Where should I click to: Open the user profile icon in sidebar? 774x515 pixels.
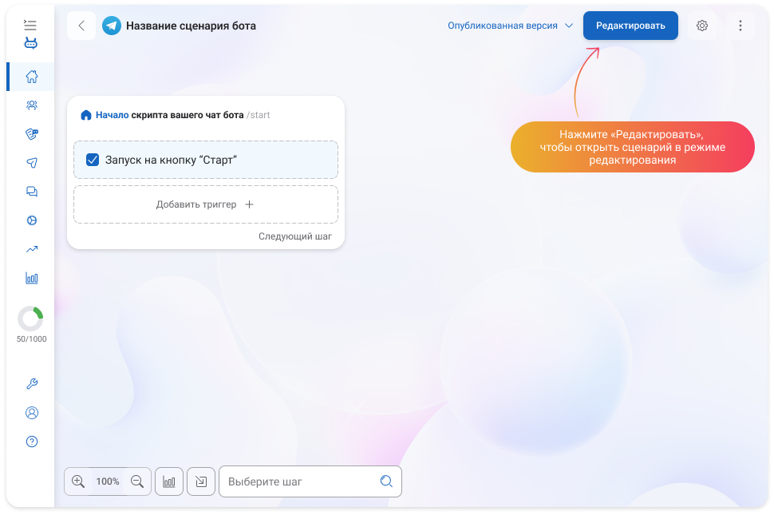click(x=32, y=413)
